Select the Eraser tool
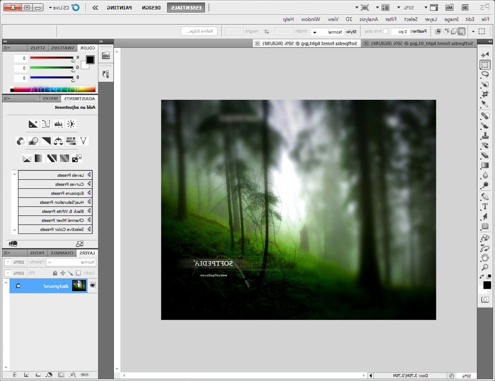 point(485,155)
